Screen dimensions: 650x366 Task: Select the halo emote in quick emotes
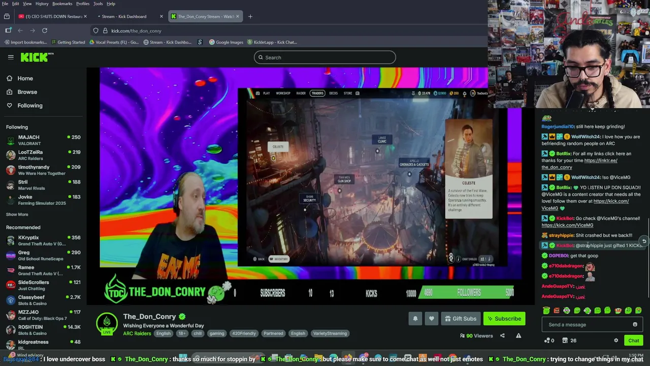coord(546,310)
